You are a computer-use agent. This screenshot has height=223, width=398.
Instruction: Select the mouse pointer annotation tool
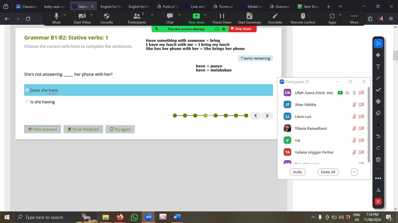tap(378, 43)
